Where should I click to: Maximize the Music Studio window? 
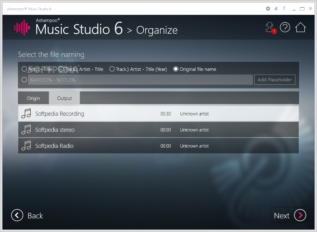point(302,9)
